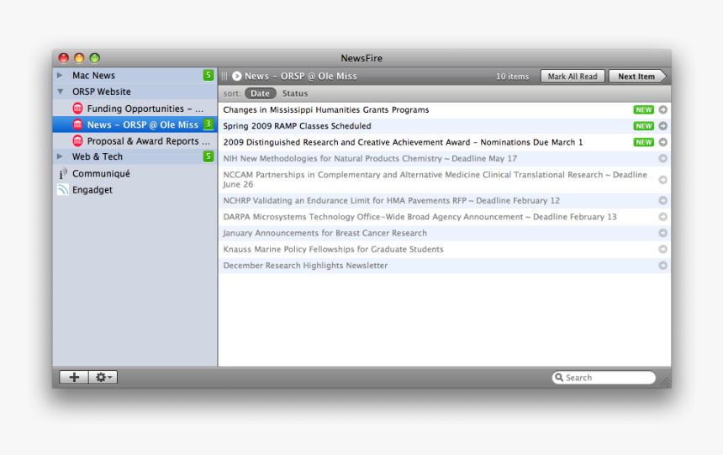Image resolution: width=723 pixels, height=455 pixels.
Task: Click the NEW badge on 2009 Distinguished Research row
Action: (x=643, y=142)
